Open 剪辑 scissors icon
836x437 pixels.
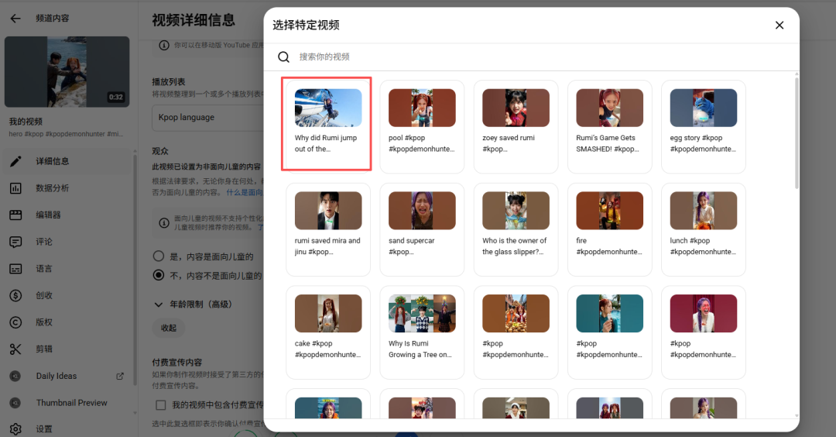[x=15, y=349]
